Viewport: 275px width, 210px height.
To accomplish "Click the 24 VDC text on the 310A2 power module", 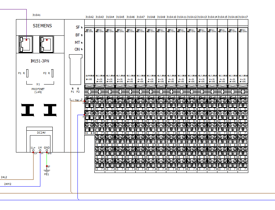I will pyautogui.click(x=89, y=79).
